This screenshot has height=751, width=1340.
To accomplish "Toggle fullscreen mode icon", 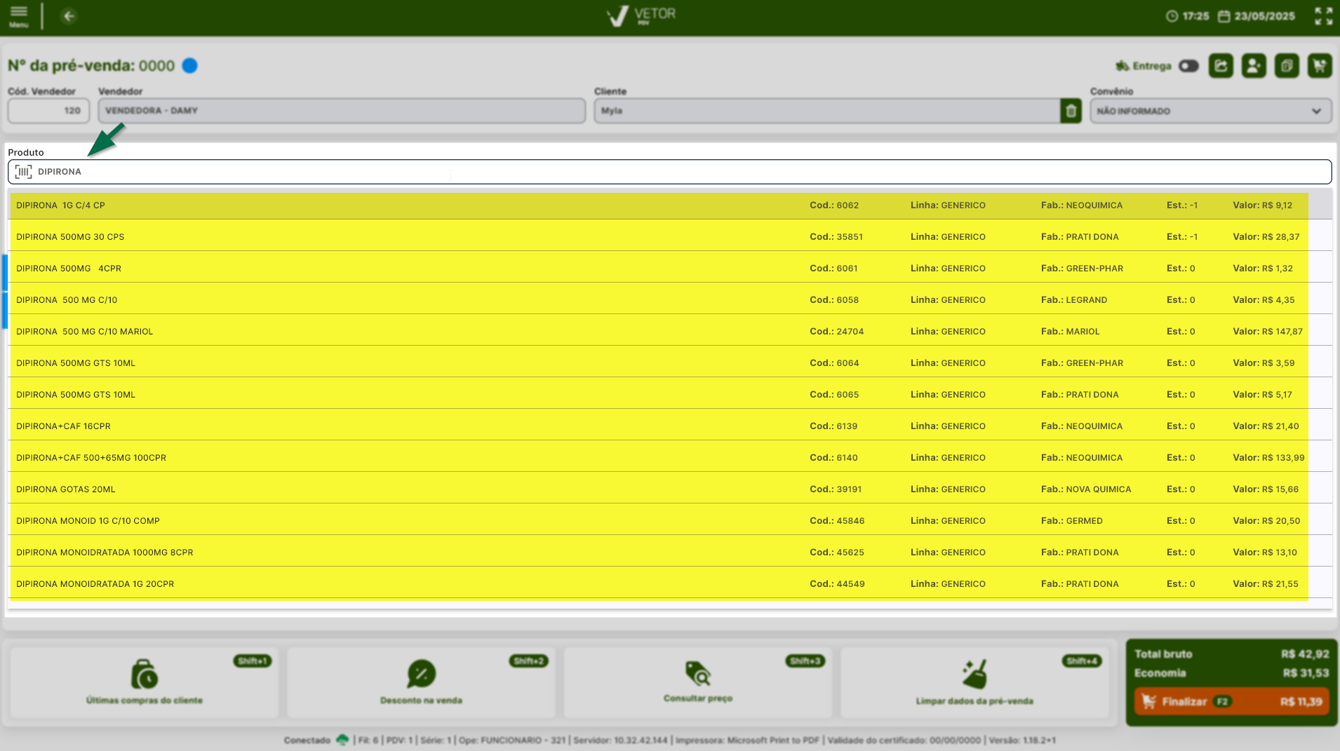I will pyautogui.click(x=1323, y=16).
